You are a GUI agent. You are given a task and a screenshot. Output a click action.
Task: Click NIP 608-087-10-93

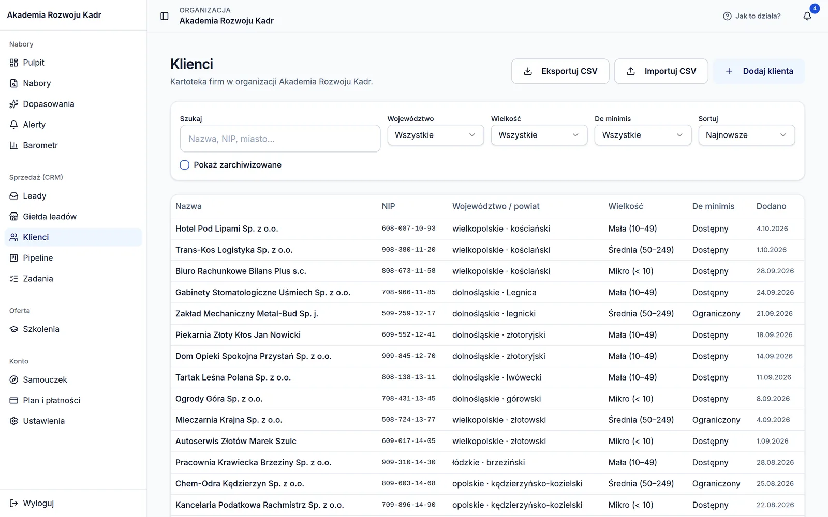pos(409,229)
